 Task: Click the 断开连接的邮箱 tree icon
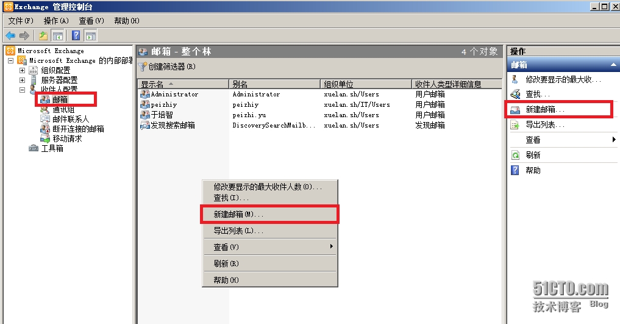point(45,129)
